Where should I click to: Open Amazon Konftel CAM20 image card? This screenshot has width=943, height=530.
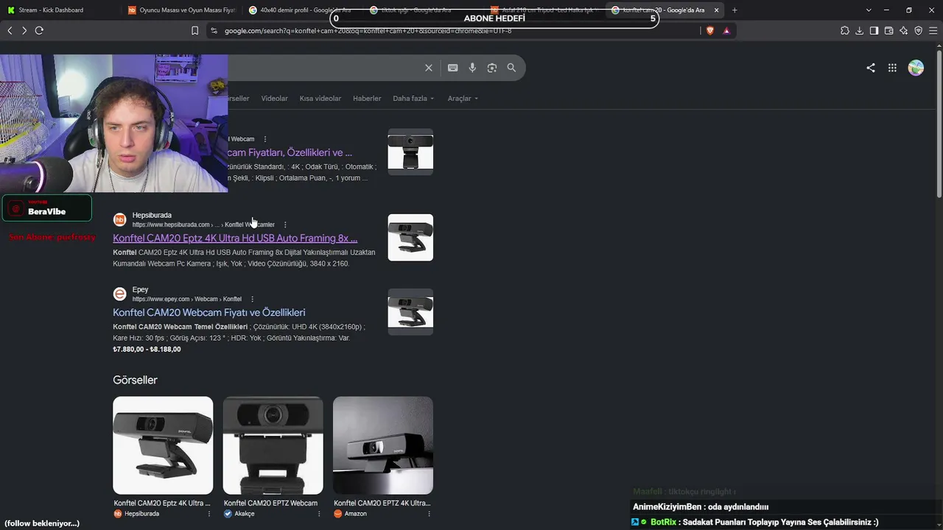pos(383,445)
